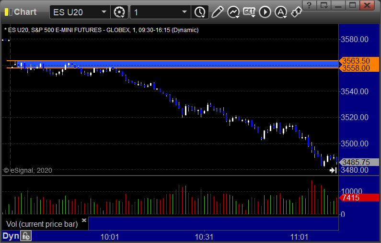Click the current price marker 3485.75
Screen dimensions: 381x243
click(359, 162)
